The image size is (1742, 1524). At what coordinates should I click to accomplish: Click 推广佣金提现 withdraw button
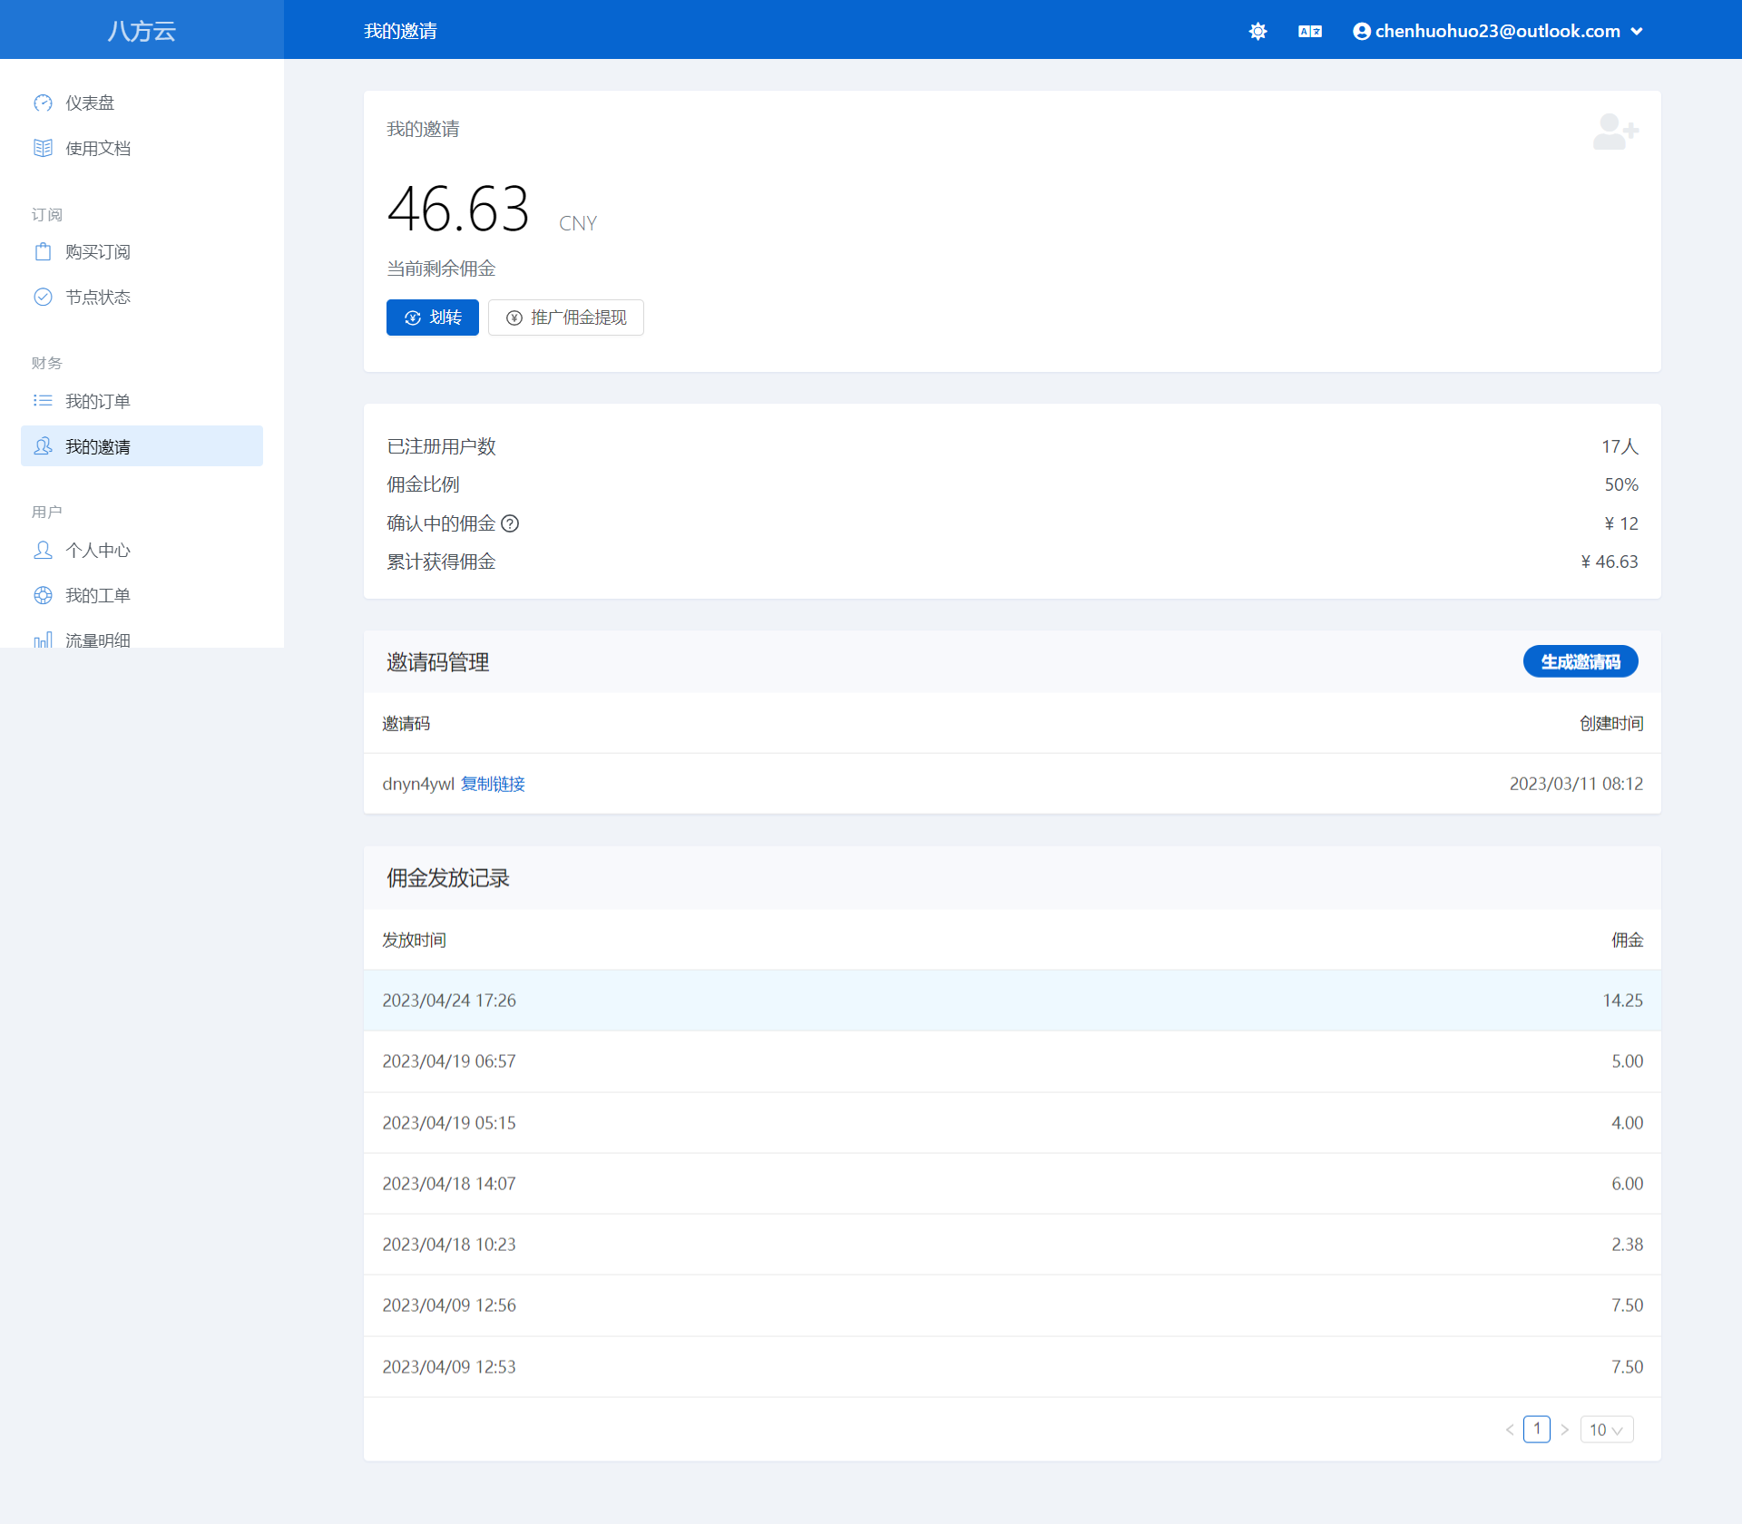565,317
